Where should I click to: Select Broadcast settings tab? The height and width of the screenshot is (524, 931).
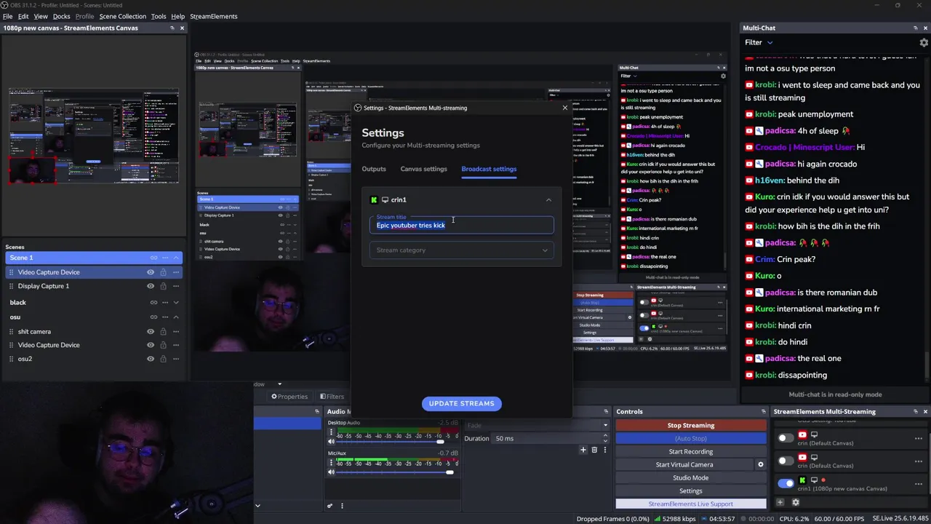[x=489, y=169]
